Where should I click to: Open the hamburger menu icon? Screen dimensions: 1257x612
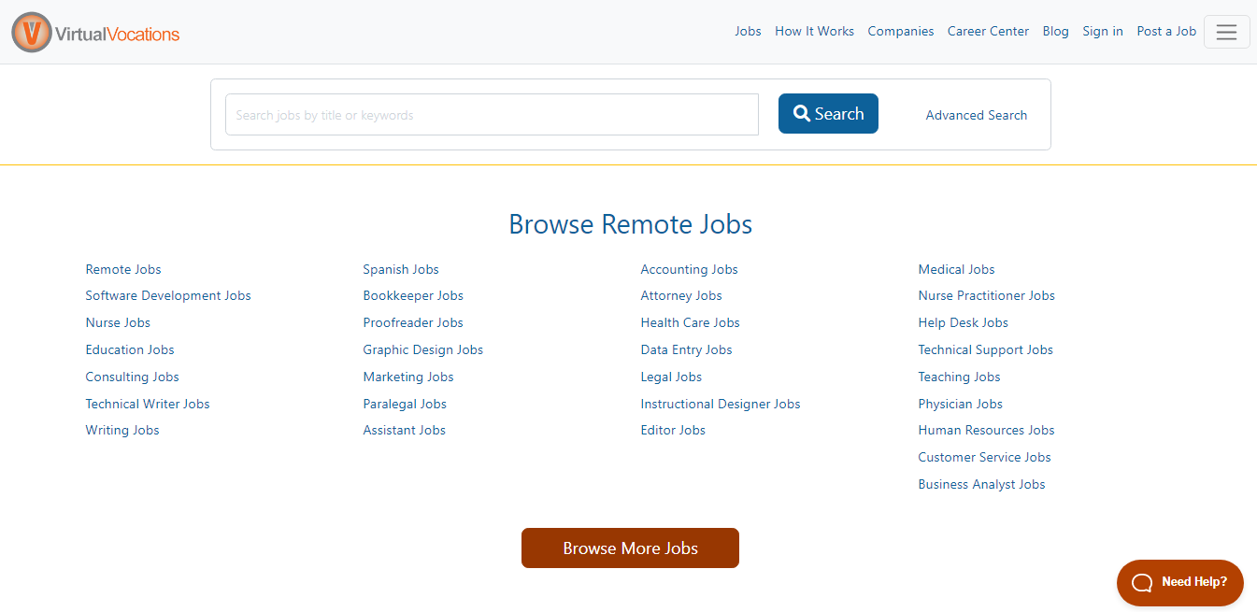(x=1226, y=32)
